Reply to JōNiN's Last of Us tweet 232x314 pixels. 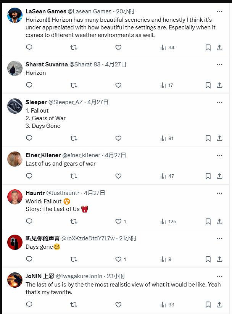[x=29, y=304]
